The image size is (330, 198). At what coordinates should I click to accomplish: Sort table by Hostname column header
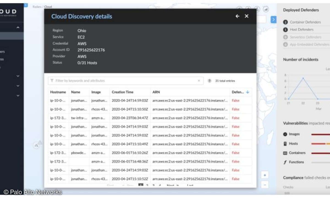coord(58,92)
